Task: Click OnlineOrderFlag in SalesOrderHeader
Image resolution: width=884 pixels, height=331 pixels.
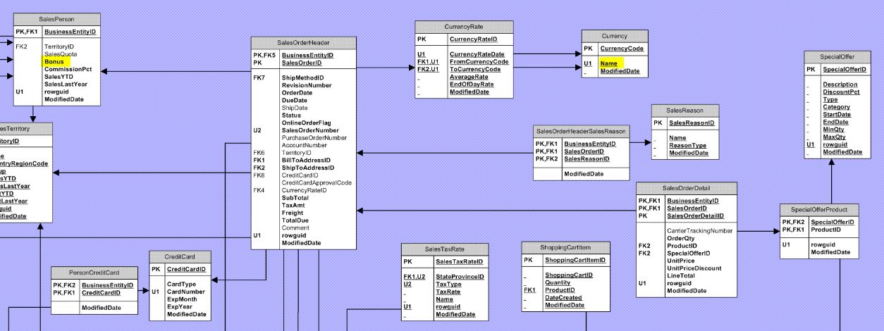Action: tap(306, 123)
